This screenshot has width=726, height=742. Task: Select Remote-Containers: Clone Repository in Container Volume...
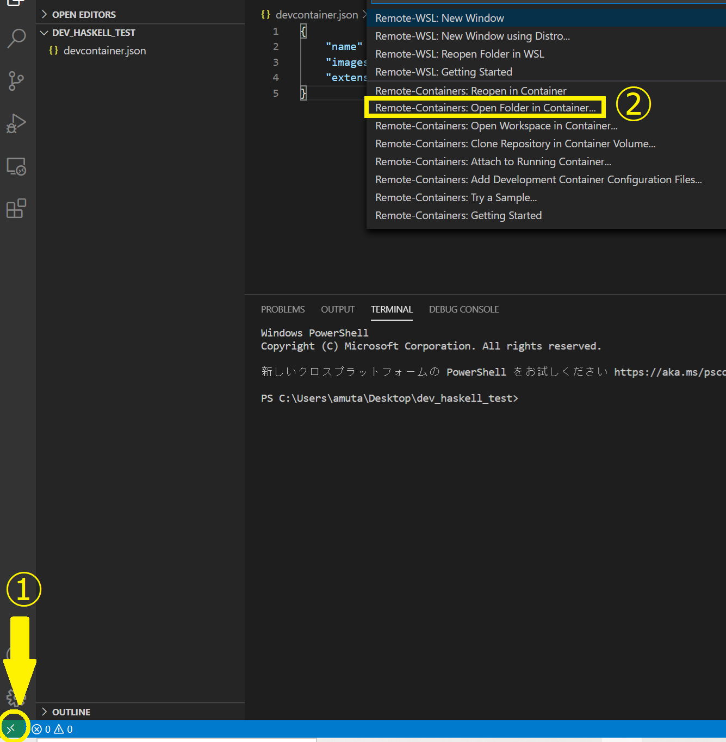pos(546,144)
